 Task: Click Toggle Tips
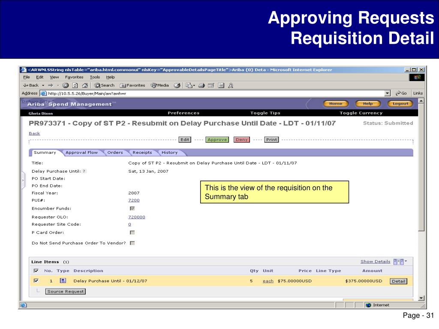tap(265, 113)
